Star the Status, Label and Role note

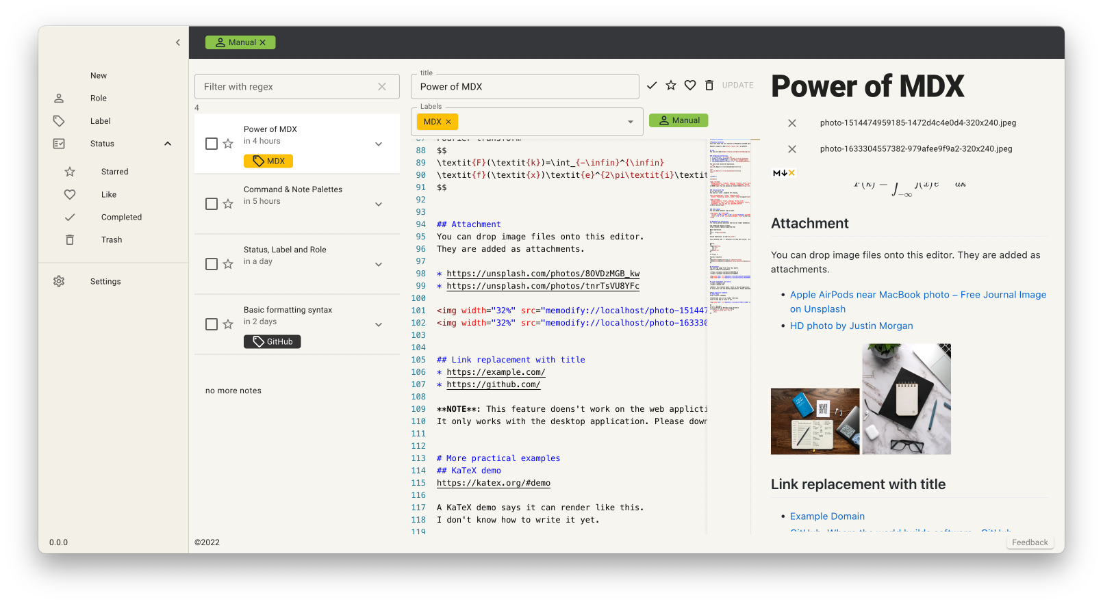point(228,264)
